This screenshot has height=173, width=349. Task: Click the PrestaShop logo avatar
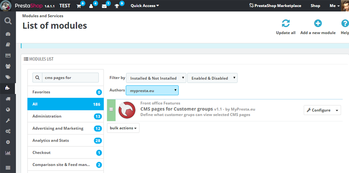pyautogui.click(x=6, y=6)
